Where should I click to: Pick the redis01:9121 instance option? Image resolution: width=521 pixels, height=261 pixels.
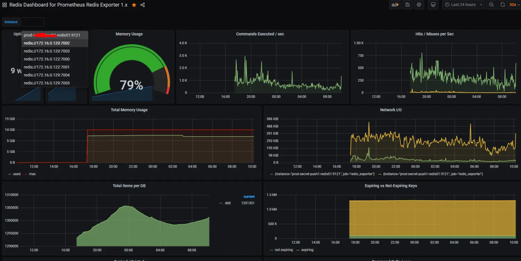(55, 35)
